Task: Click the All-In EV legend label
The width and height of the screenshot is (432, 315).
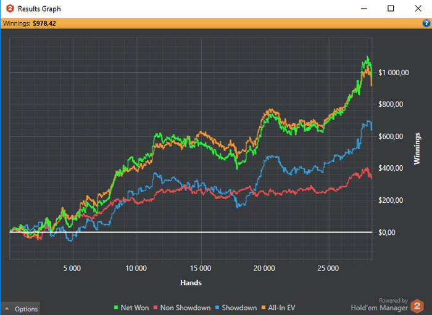Action: click(x=281, y=308)
